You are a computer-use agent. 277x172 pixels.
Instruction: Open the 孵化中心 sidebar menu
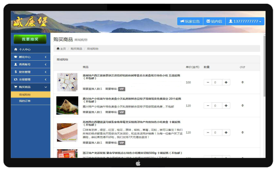[31, 57]
